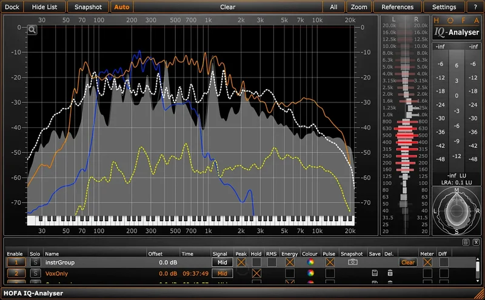Click VoxOnly offset 0.0 dB value
Screen dimensions: 485x300
168,273
